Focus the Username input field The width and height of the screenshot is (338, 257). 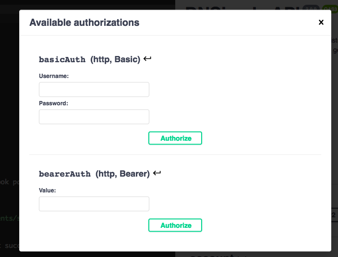tap(94, 89)
